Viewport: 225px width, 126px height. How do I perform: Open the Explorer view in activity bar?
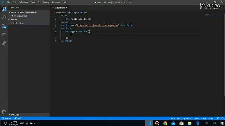(x=4, y=9)
